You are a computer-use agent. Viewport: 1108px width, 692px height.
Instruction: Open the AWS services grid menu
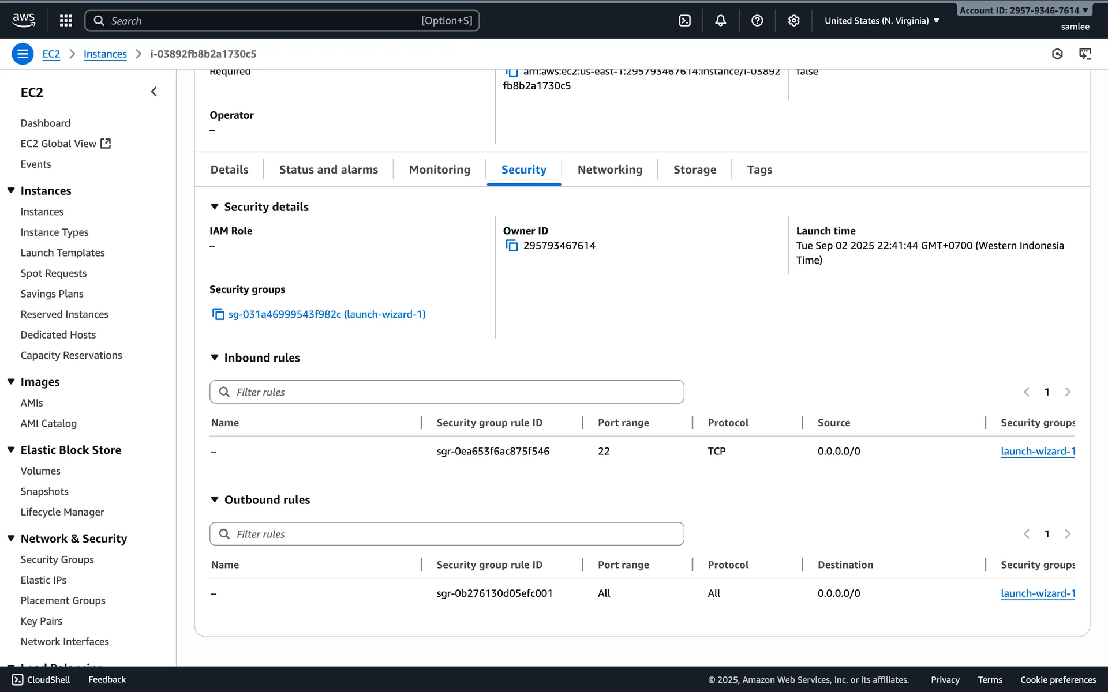pos(66,21)
